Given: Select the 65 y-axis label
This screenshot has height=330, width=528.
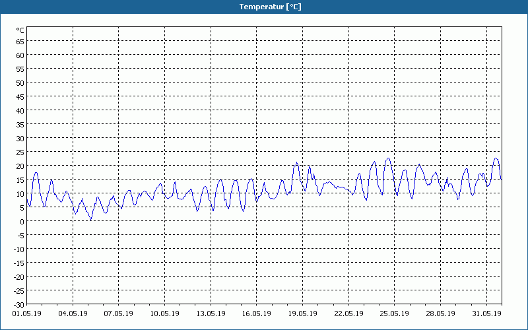Looking at the screenshot, I should (20, 42).
